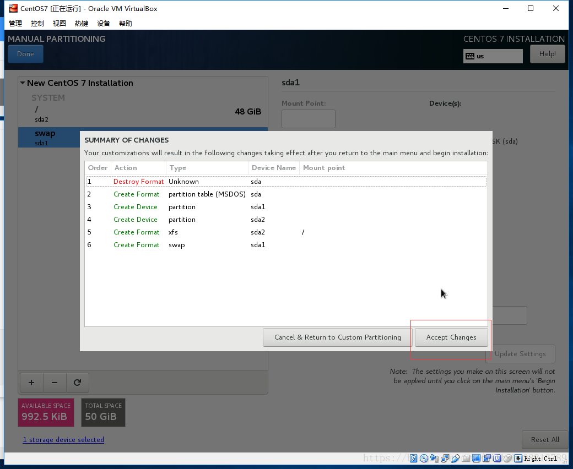Select the swap sda1 partition entry
Screen dimensions: 573x469
point(49,137)
